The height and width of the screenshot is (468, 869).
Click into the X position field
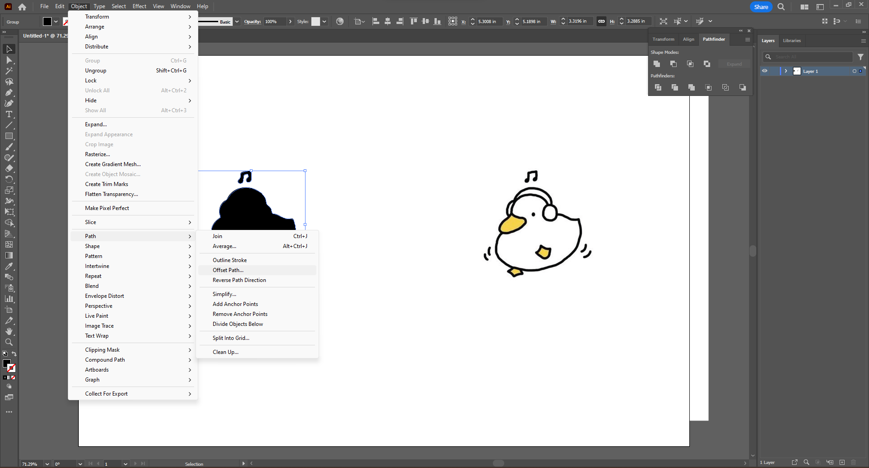(489, 21)
